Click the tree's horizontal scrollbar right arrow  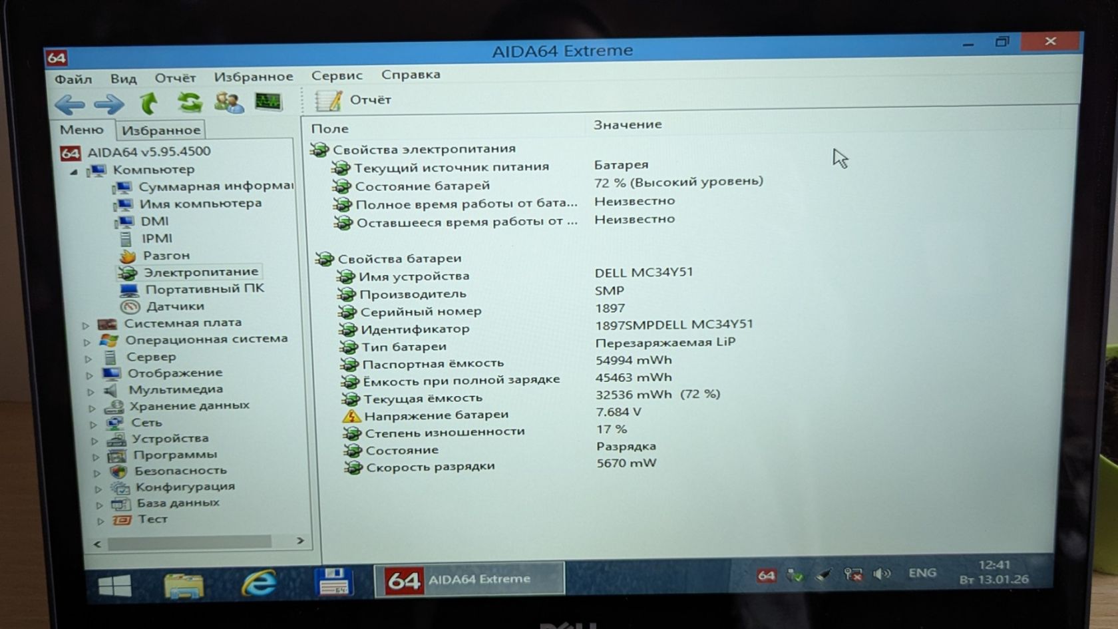300,540
